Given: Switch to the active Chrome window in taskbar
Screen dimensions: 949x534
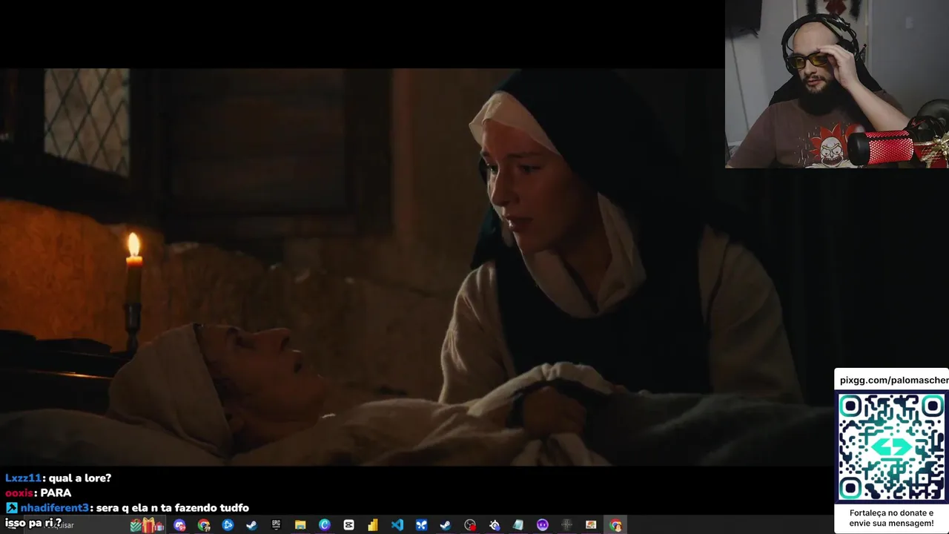Looking at the screenshot, I should 615,525.
